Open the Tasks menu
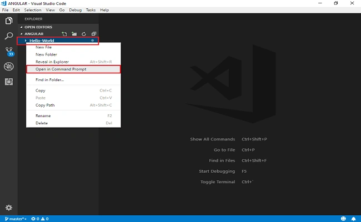This screenshot has width=361, height=222. pyautogui.click(x=91, y=10)
